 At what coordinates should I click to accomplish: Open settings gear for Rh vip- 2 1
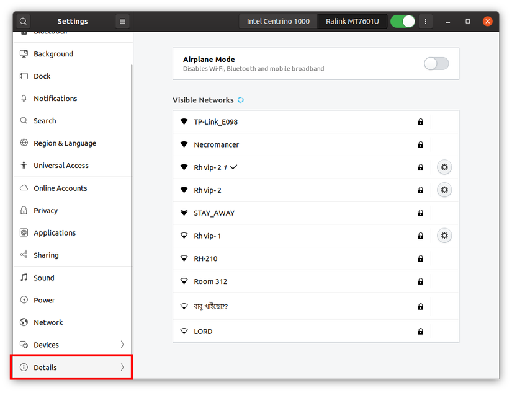point(444,167)
